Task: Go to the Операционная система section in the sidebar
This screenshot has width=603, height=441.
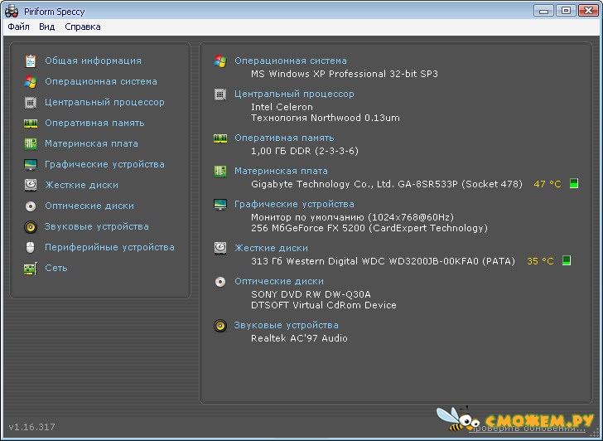Action: point(101,81)
